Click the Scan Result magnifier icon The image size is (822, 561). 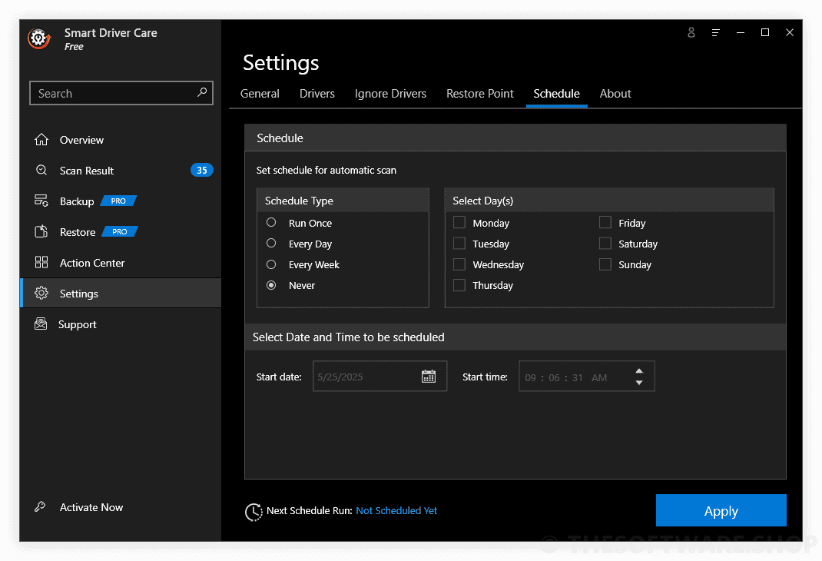pyautogui.click(x=41, y=170)
